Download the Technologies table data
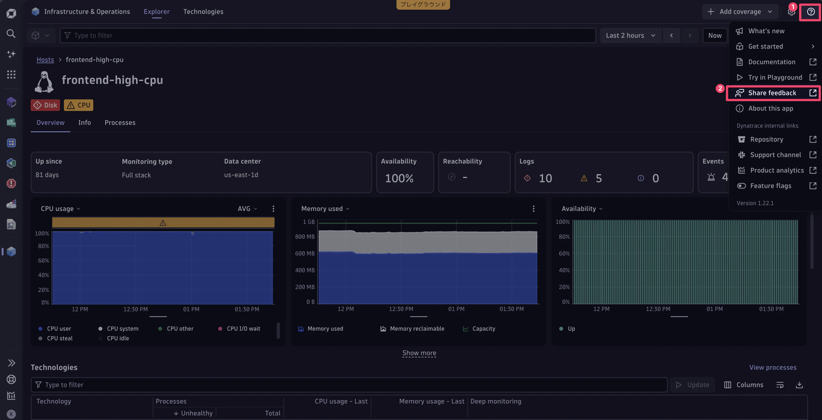Viewport: 822px width, 420px height. pos(799,385)
